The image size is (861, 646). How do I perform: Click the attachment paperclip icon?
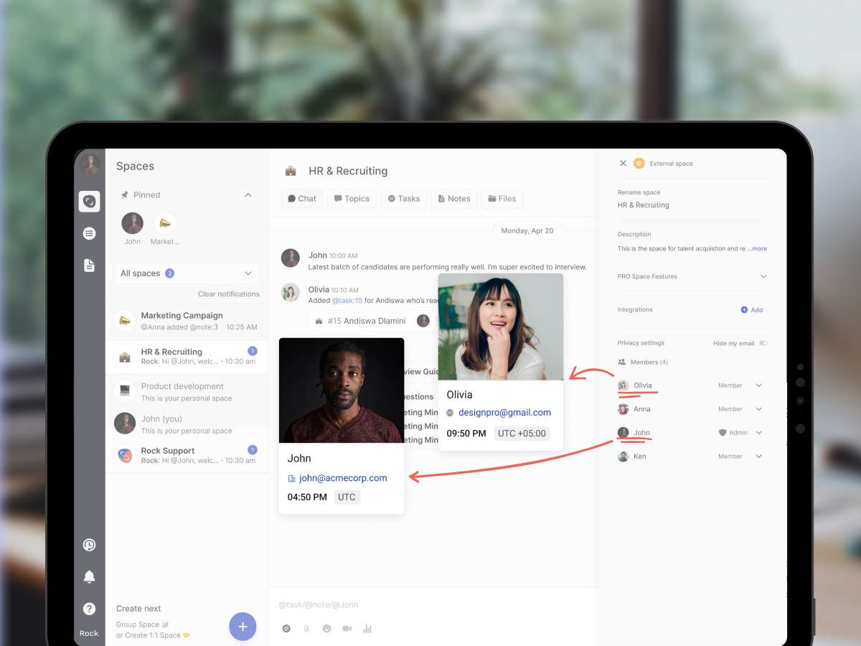(x=306, y=629)
